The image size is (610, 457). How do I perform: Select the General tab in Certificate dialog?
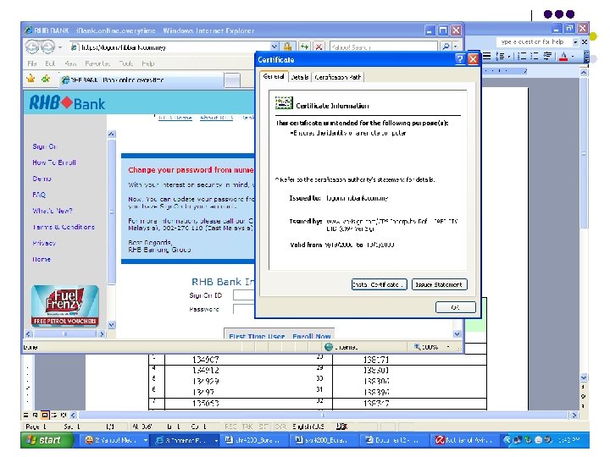point(274,76)
